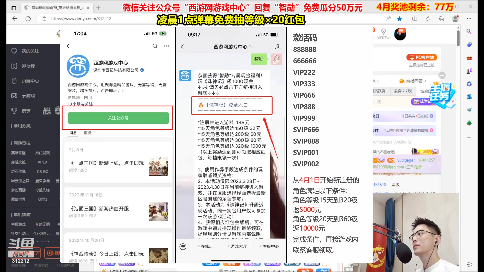Image resolution: width=484 pixels, height=272 pixels.
Task: Switch to the 贵宾(2.2万) tab
Action: tap(403, 91)
